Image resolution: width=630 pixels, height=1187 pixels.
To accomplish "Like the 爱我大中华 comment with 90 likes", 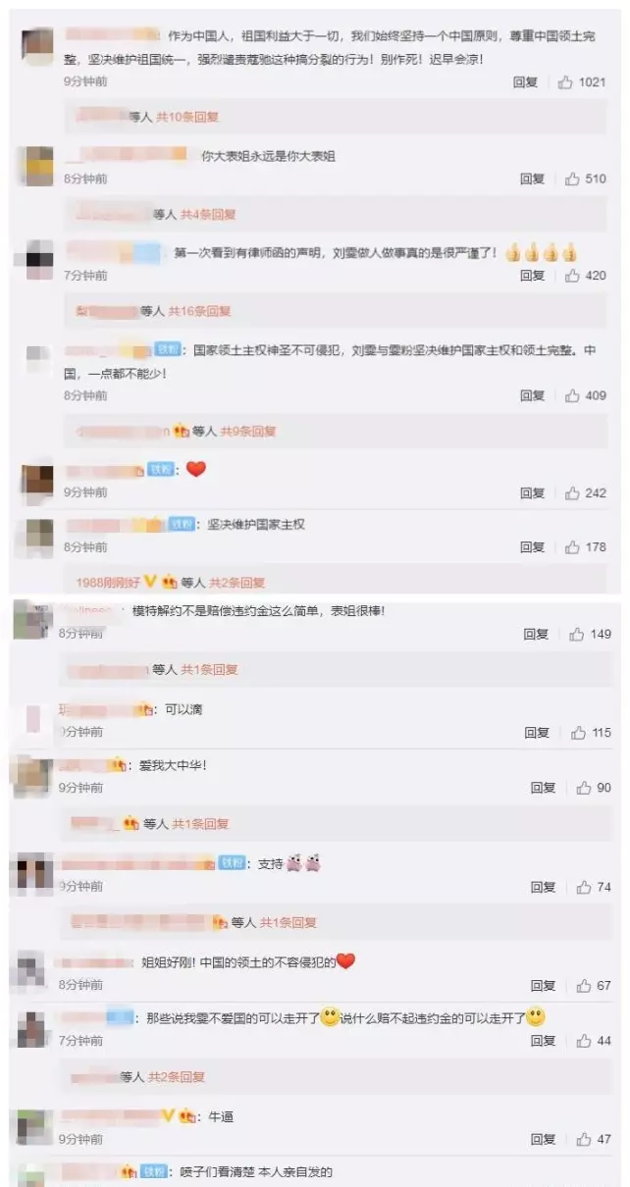I will tap(584, 787).
